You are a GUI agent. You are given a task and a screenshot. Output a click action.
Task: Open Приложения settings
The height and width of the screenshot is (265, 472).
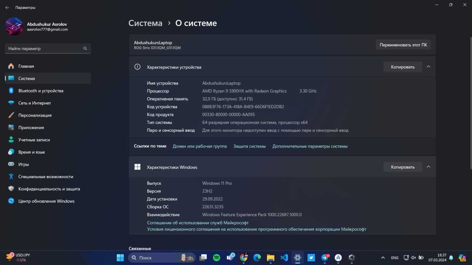tap(48, 127)
